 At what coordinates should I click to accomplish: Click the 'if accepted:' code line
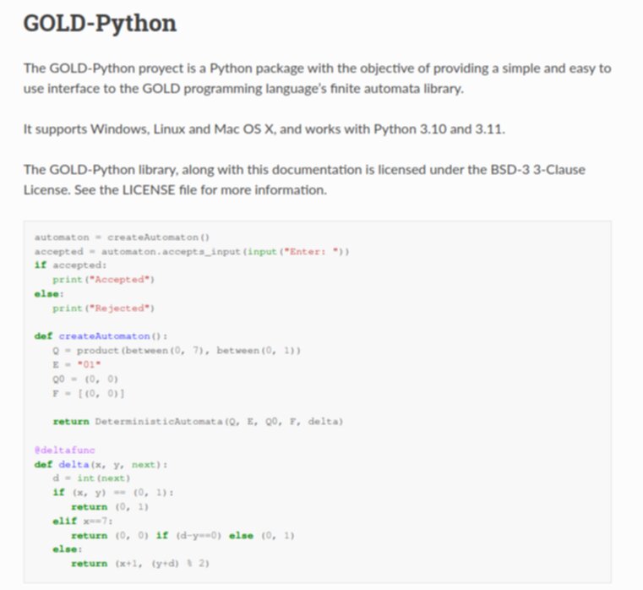(70, 265)
